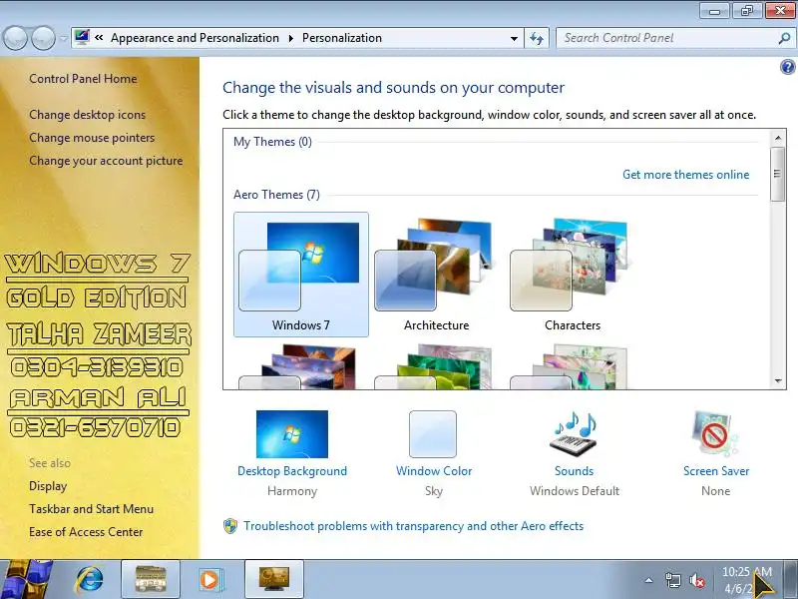Open Help with the question mark icon

tap(787, 67)
